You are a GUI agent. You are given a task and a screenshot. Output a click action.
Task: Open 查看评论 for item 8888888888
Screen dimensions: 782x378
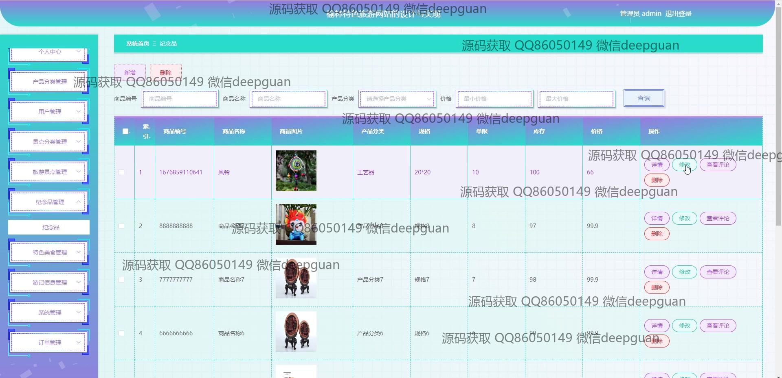[718, 218]
